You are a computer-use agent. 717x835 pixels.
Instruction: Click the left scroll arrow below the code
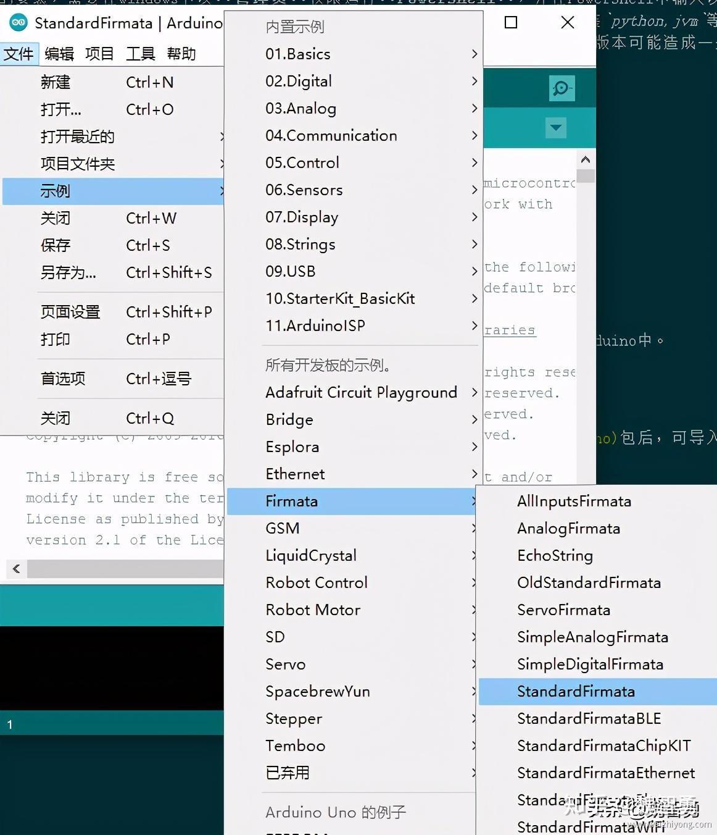coord(15,569)
